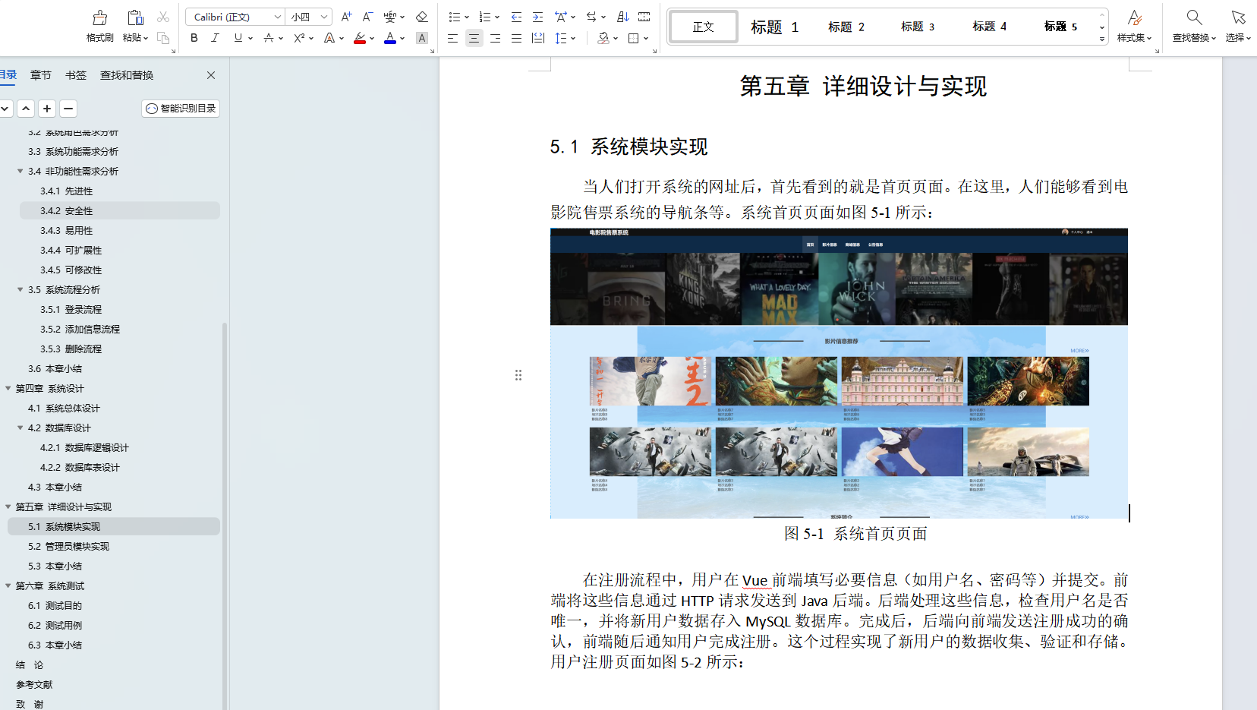Viewport: 1257px width, 710px height.
Task: Increase font size with A+ icon
Action: (x=346, y=17)
